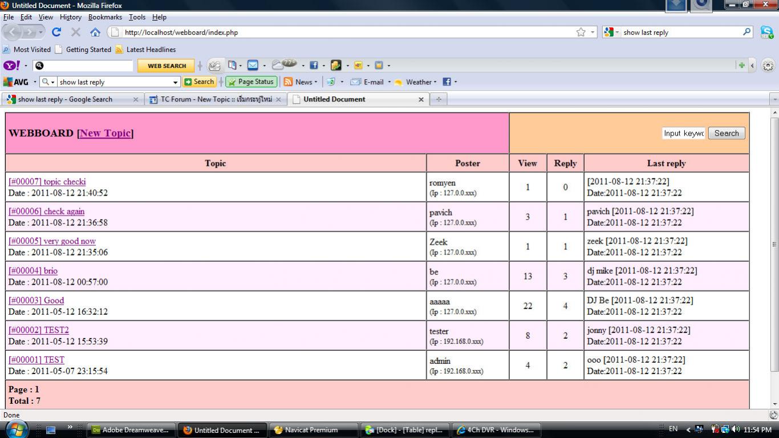This screenshot has height=438, width=779.
Task: Open topic #00004 brio
Action: (33, 270)
